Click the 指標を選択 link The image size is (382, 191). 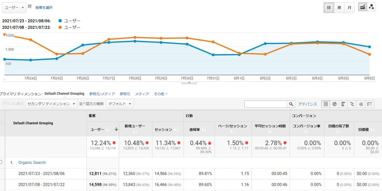click(x=44, y=7)
